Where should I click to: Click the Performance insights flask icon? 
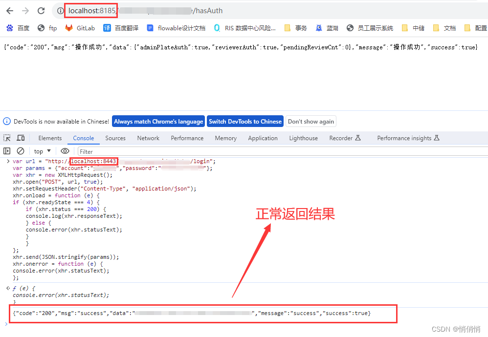coord(437,138)
